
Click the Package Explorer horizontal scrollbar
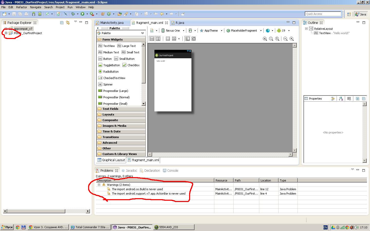coord(36,211)
